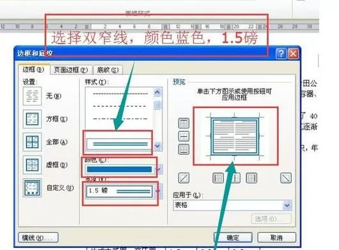Select the double thin line style
This screenshot has height=250, width=339.
click(x=119, y=144)
